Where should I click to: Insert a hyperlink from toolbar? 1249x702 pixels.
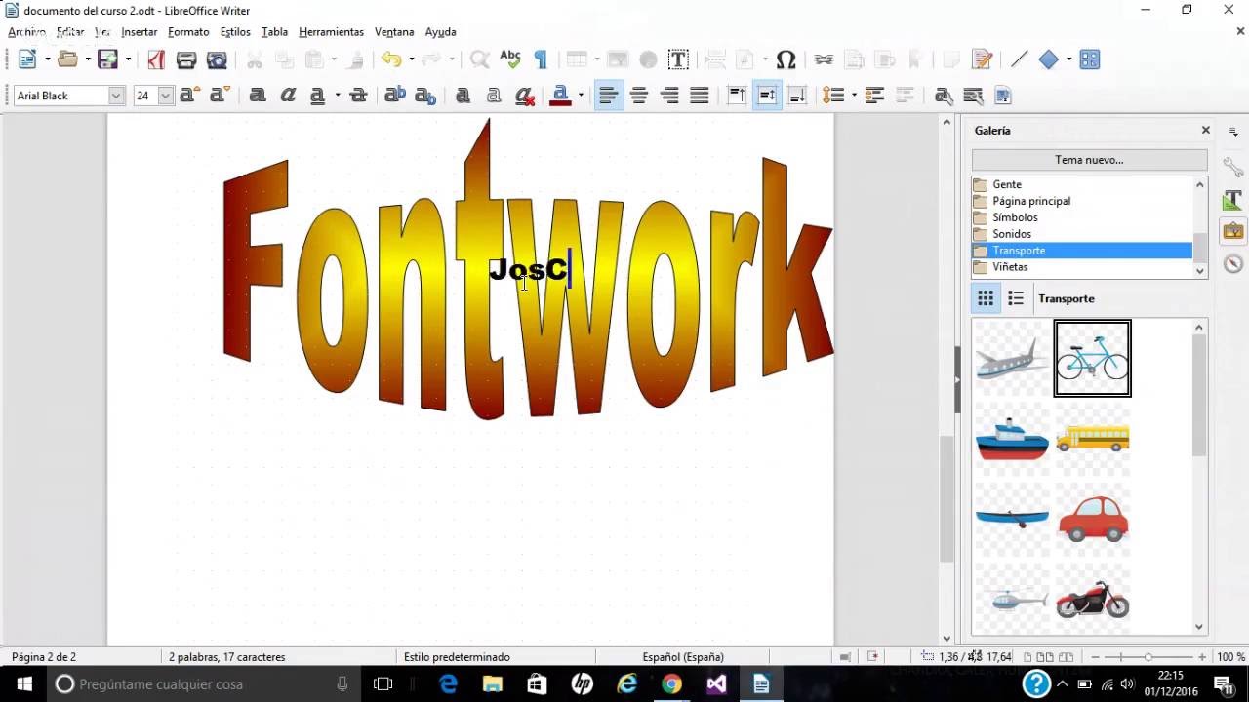(x=824, y=59)
